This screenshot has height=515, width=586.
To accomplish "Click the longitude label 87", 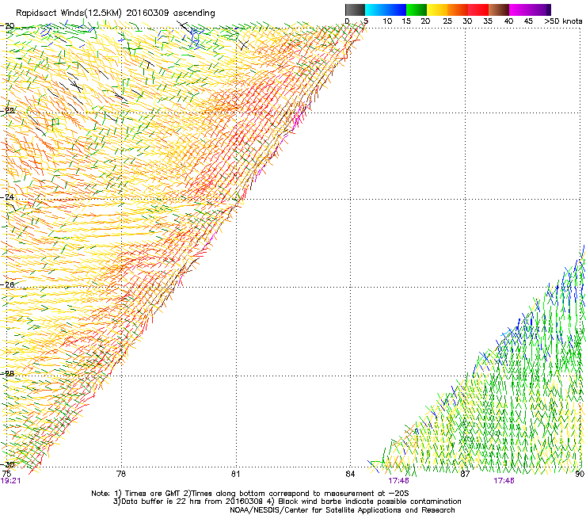I will point(465,474).
